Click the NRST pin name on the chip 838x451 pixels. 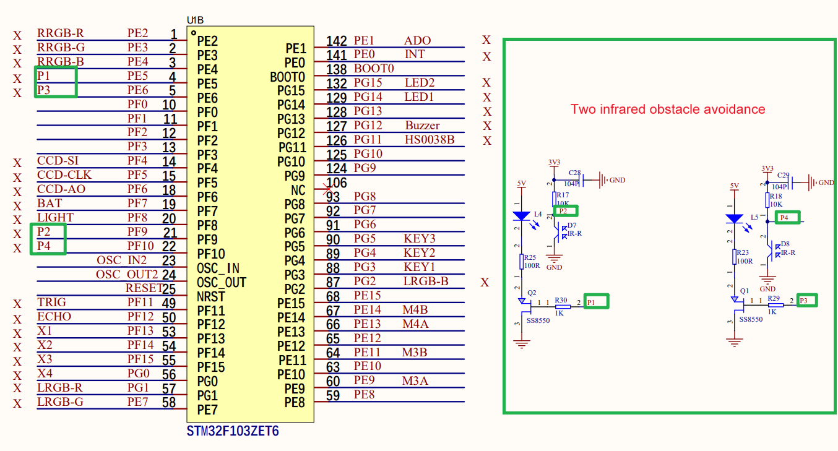(211, 296)
